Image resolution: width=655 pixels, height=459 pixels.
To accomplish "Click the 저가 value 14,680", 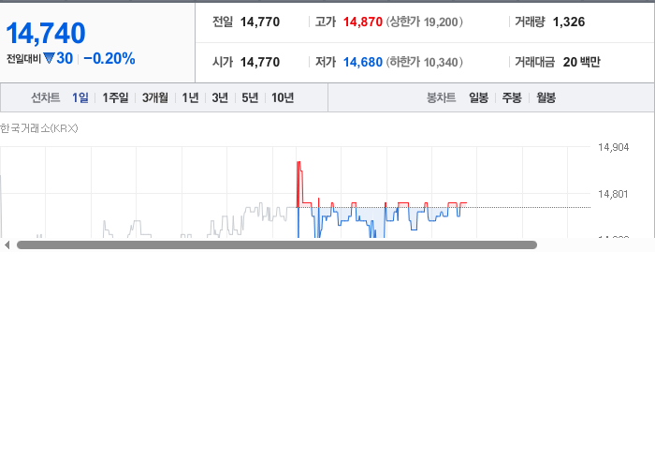I will pyautogui.click(x=363, y=62).
